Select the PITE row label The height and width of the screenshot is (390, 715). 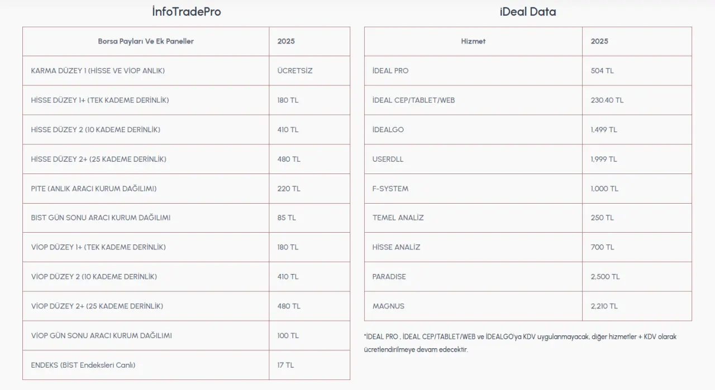(x=94, y=189)
